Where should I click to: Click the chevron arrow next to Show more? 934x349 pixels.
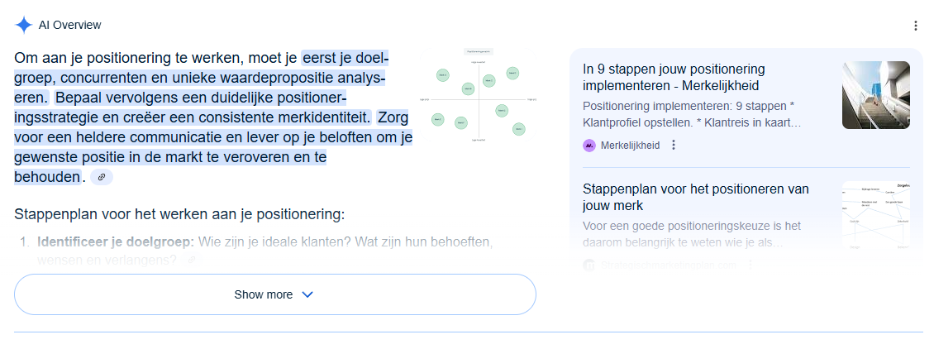coord(307,294)
